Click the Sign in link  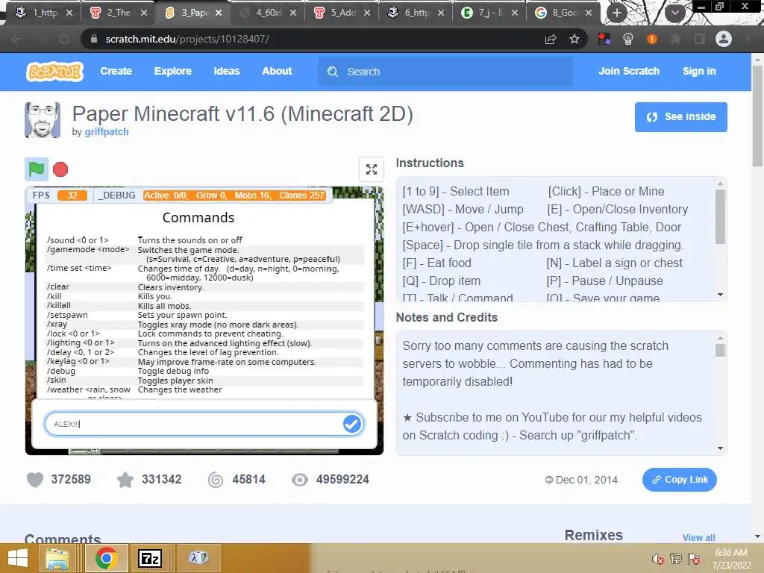pyautogui.click(x=699, y=71)
